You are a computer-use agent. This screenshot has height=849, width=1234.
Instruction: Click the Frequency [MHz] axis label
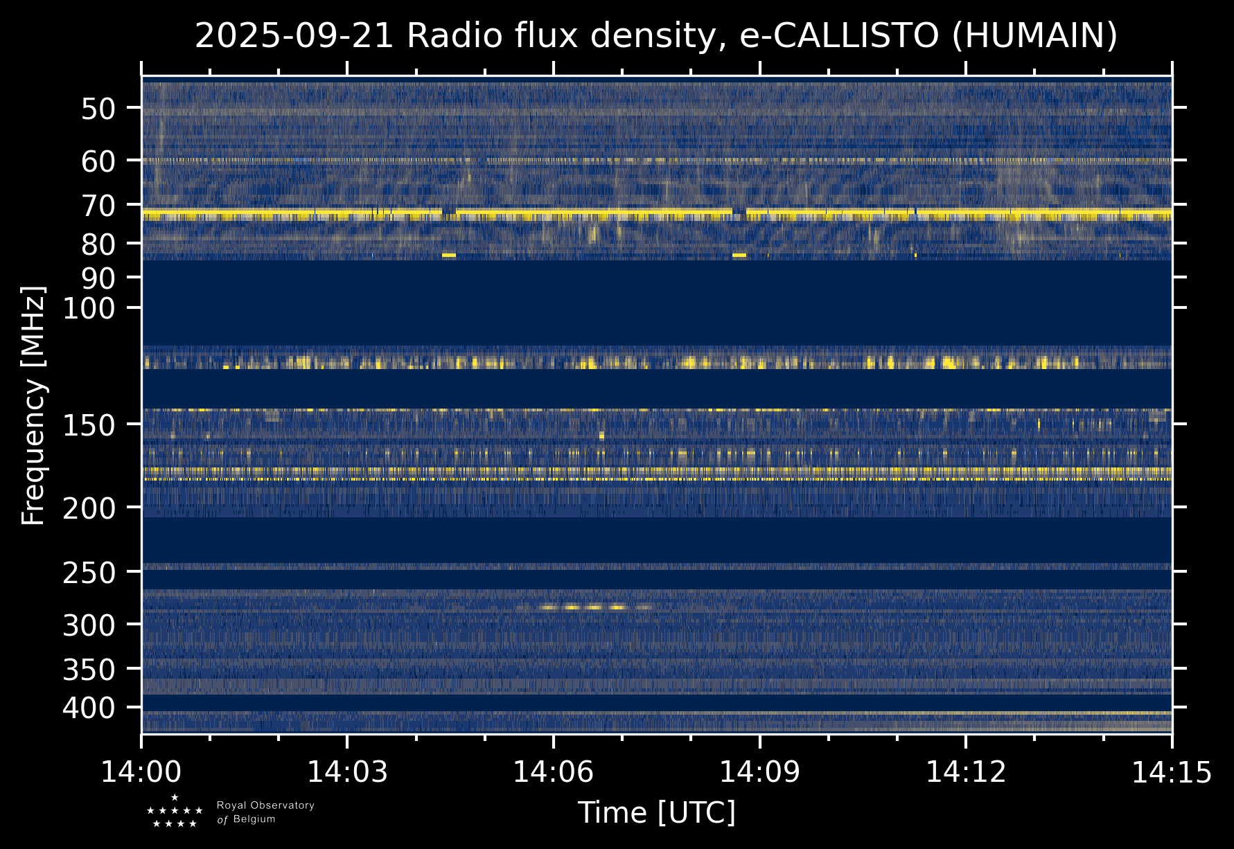33,405
